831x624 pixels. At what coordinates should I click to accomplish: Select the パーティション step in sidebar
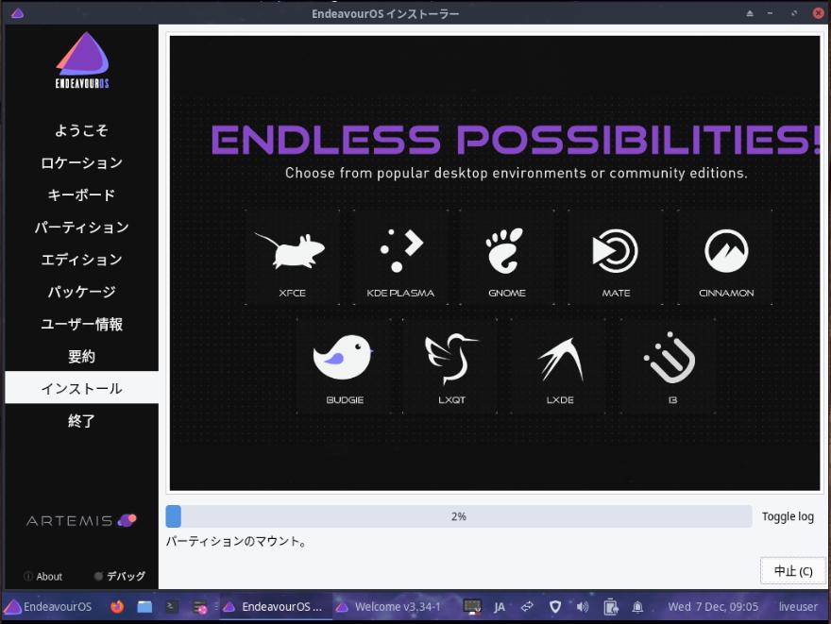click(x=81, y=228)
